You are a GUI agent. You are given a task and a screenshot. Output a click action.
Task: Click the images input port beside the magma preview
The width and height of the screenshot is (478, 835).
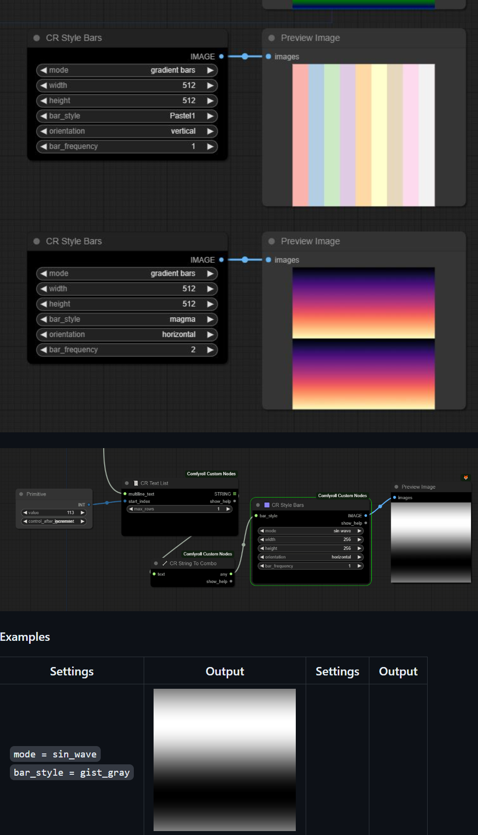click(269, 260)
